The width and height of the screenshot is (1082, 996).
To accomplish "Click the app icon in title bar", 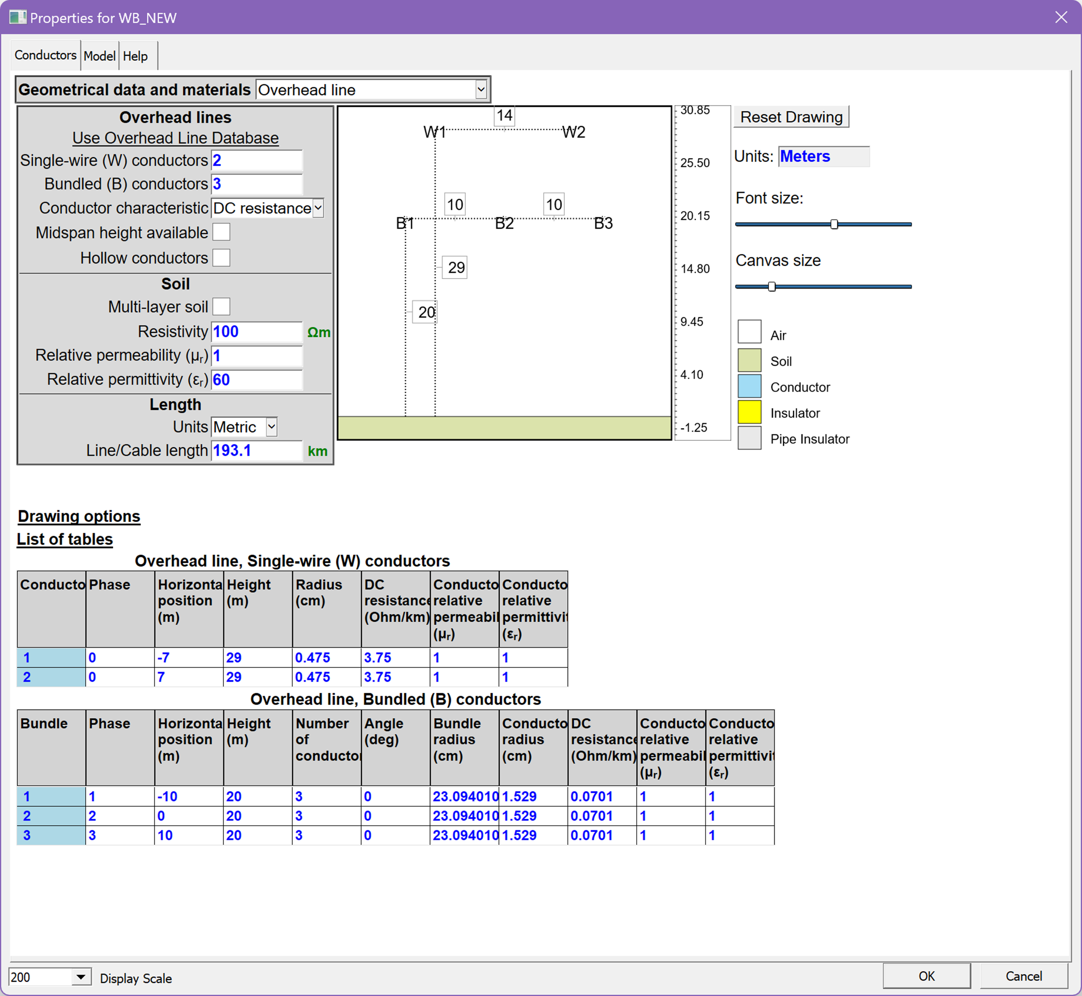I will point(17,17).
